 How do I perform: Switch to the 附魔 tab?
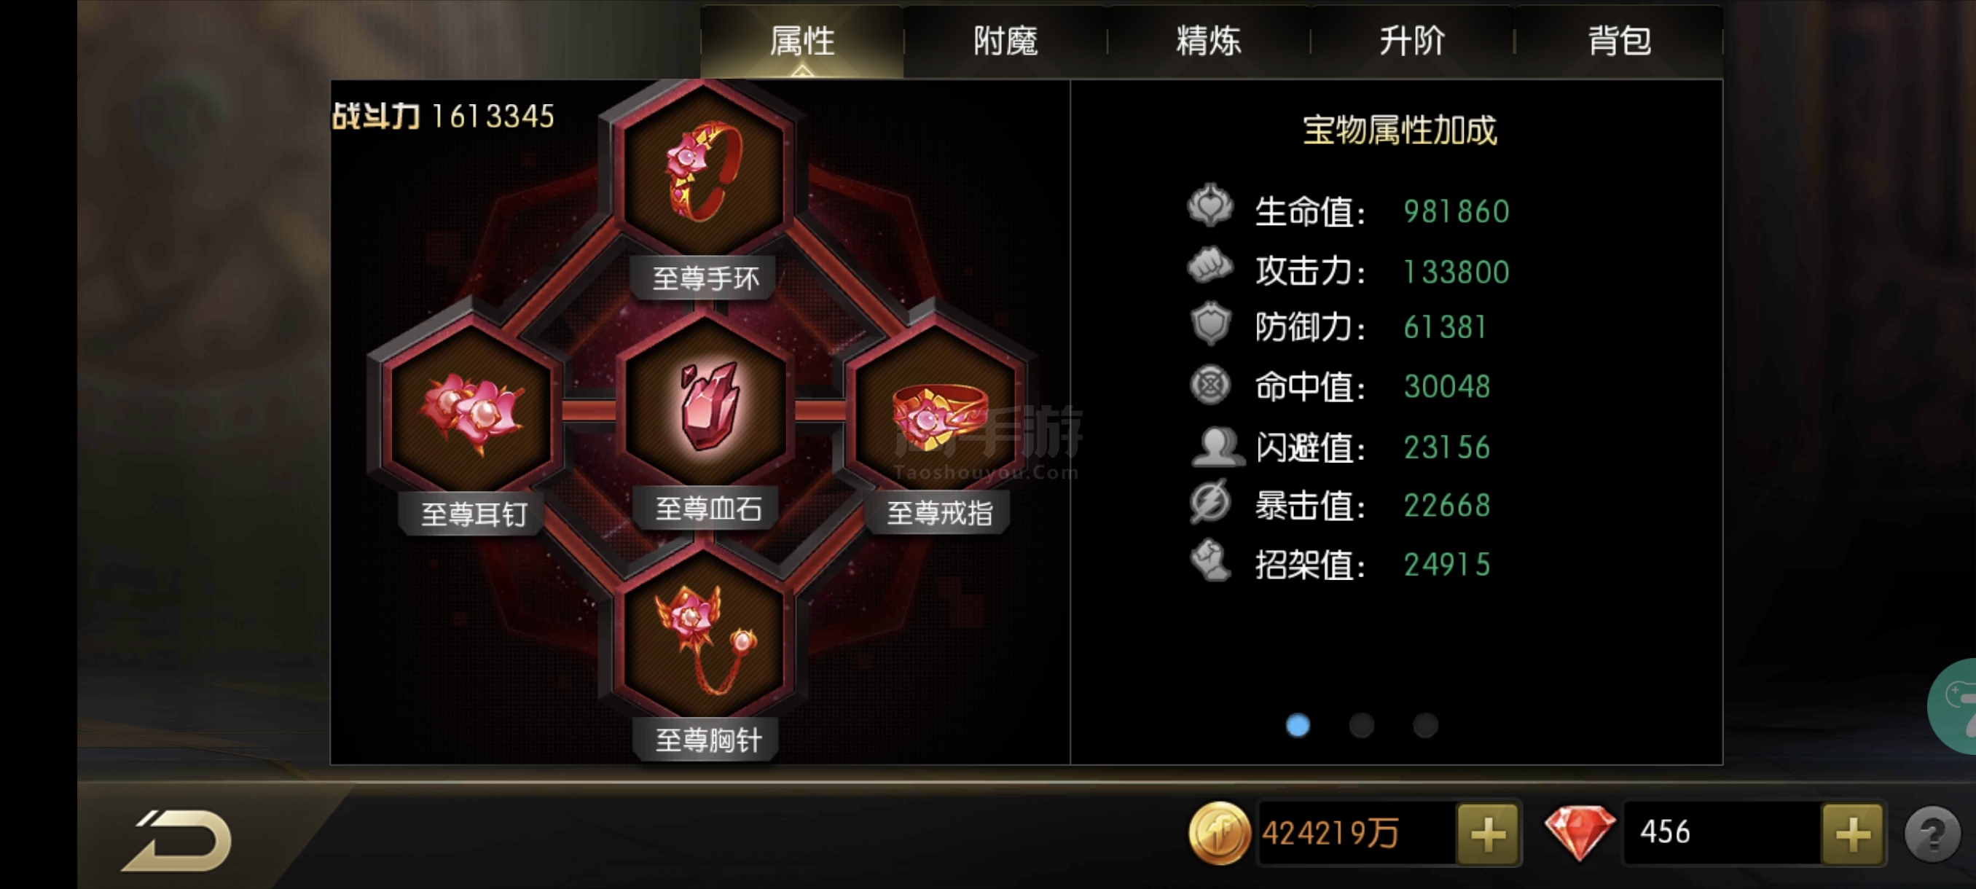[x=1005, y=41]
